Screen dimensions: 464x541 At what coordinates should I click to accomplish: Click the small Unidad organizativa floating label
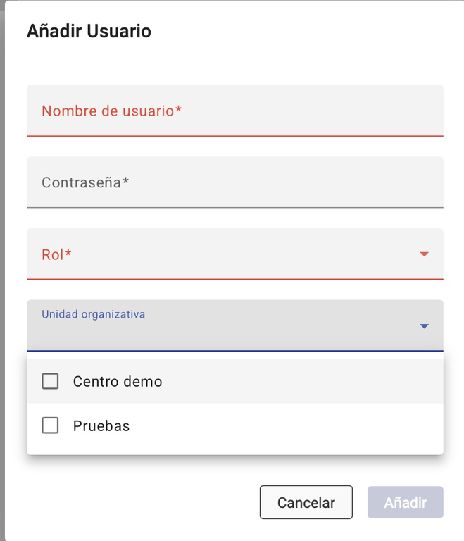tap(93, 314)
